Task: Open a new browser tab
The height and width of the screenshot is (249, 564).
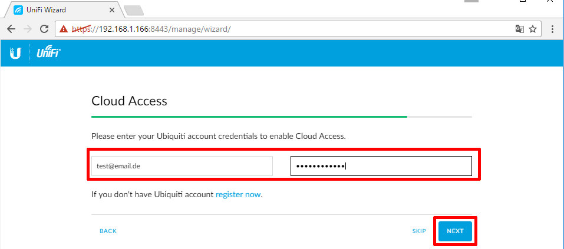Action: 133,11
